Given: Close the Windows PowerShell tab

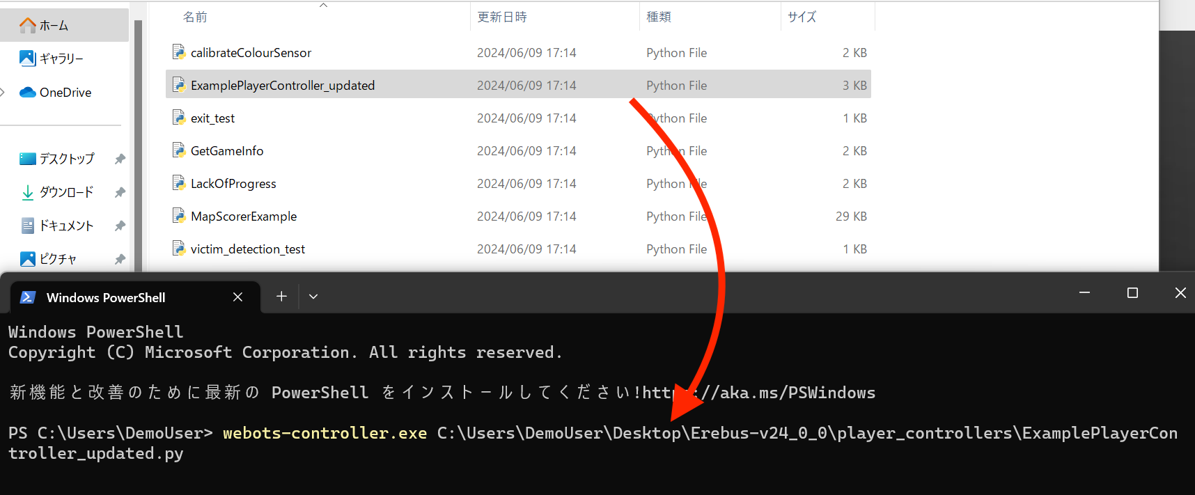Looking at the screenshot, I should 237,297.
